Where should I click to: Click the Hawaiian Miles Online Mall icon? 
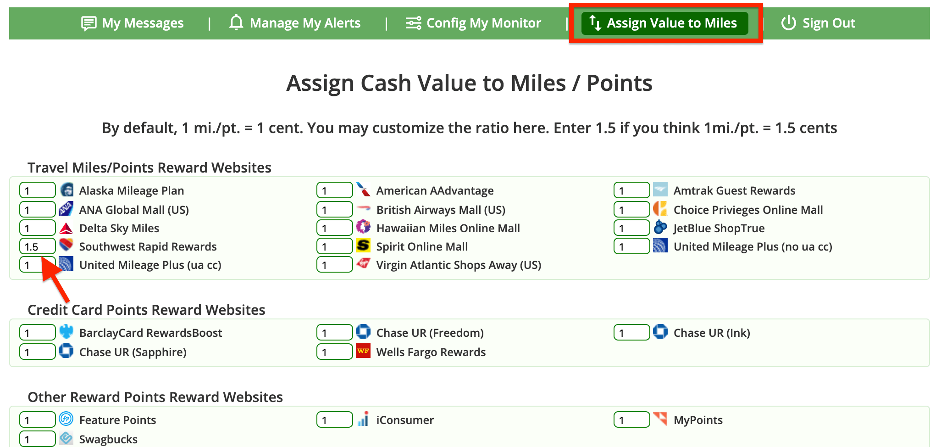tap(363, 228)
